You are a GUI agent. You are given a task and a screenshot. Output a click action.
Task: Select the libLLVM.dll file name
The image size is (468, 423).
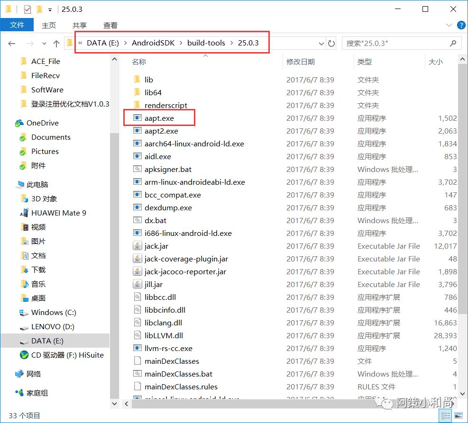click(x=164, y=335)
